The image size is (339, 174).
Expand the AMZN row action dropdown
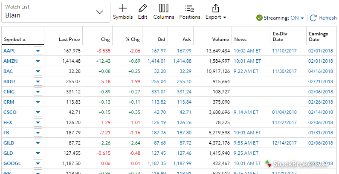click(x=38, y=61)
